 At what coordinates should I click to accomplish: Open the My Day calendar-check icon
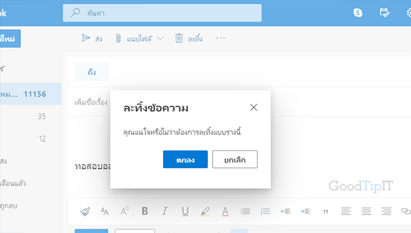pyautogui.click(x=385, y=13)
